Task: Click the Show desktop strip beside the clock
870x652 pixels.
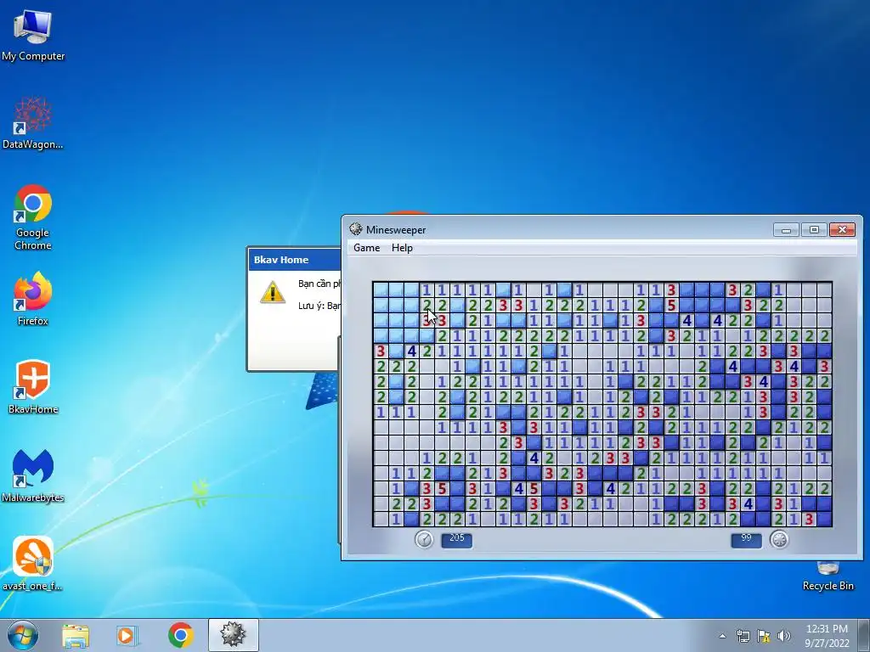Action: click(x=864, y=635)
